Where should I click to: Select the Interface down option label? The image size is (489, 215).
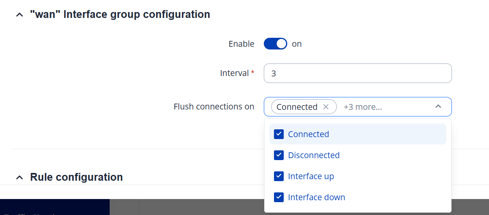[x=317, y=197]
